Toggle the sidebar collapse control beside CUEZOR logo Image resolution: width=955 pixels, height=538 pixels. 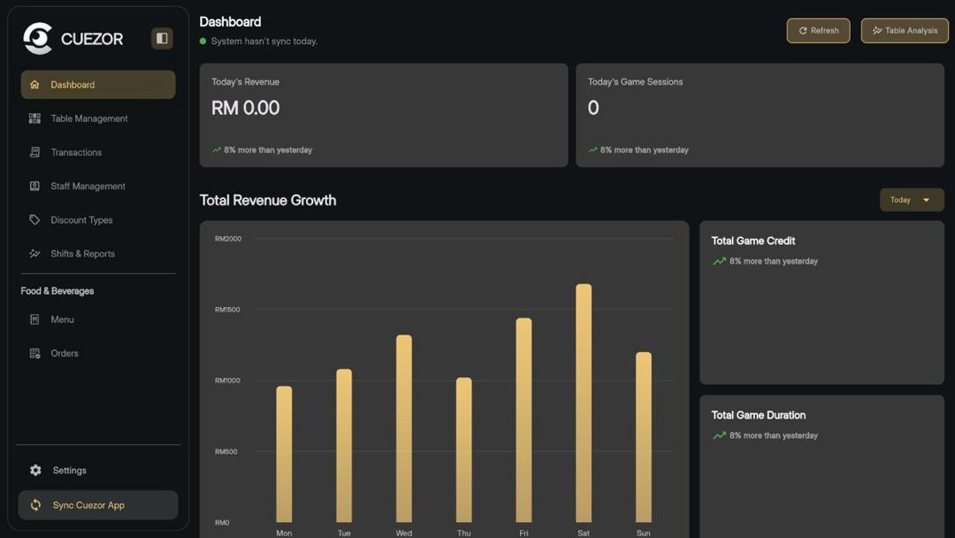(162, 38)
